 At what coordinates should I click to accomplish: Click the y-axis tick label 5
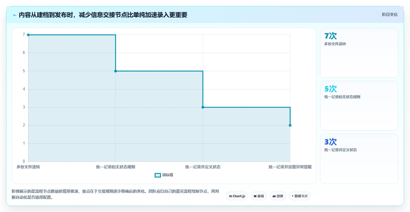click(x=24, y=71)
